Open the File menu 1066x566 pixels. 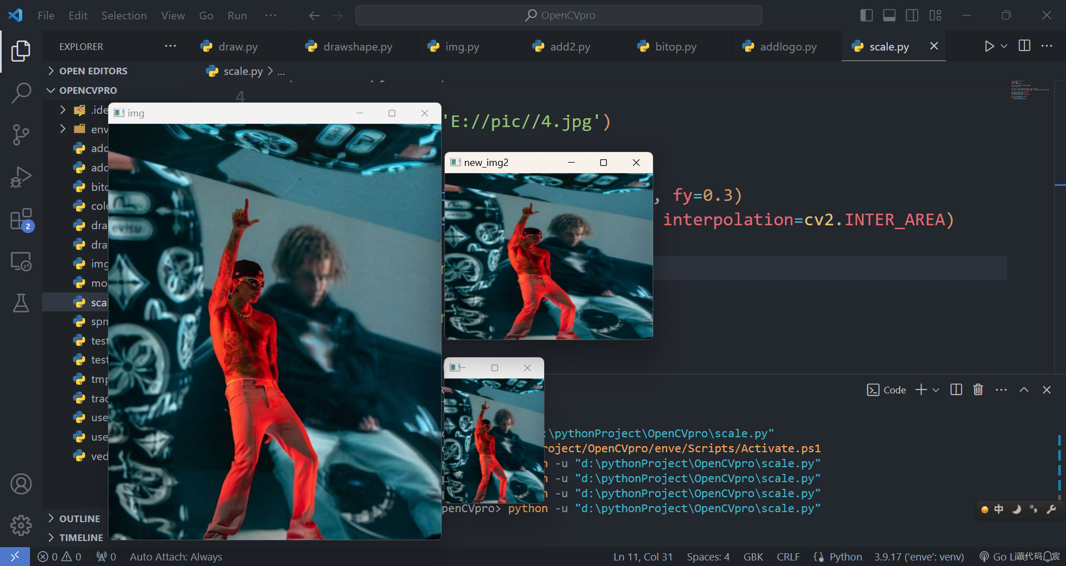pos(46,16)
